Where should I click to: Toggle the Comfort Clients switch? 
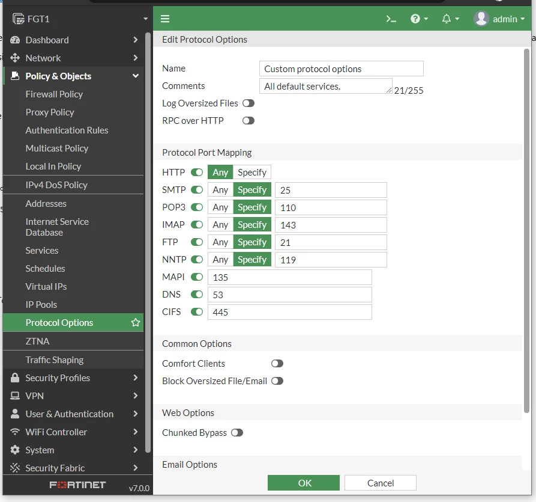point(277,363)
